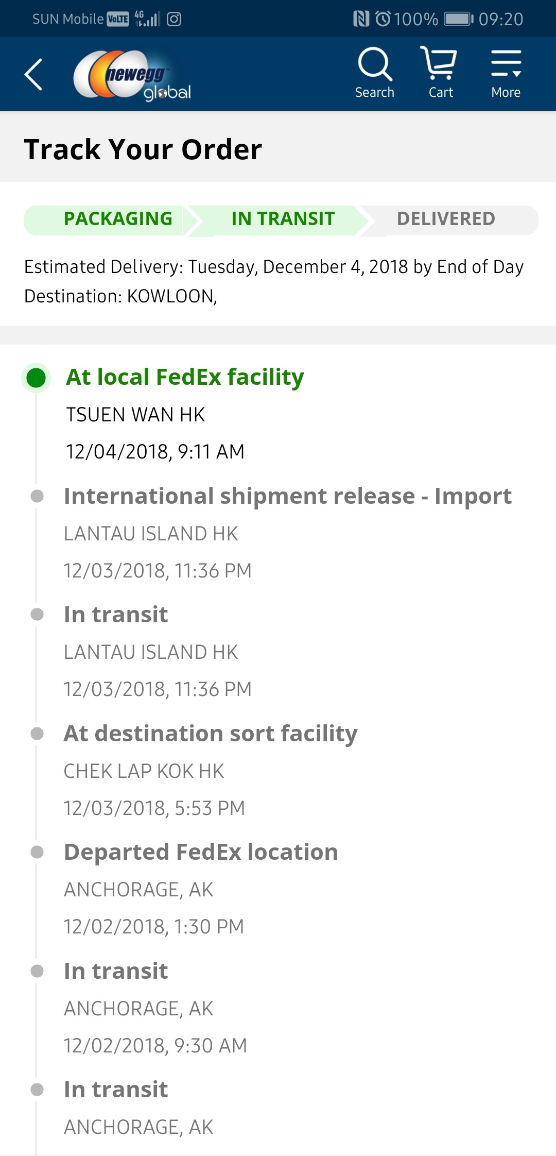Select the PACKAGING progress step
Viewport: 556px width, 1156px height.
pos(118,219)
